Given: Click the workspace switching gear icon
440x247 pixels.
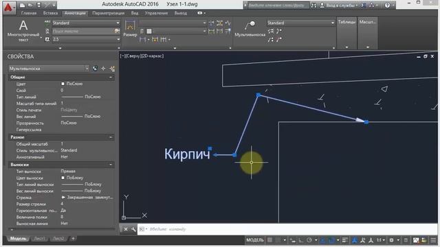Looking at the screenshot, I should (x=391, y=240).
